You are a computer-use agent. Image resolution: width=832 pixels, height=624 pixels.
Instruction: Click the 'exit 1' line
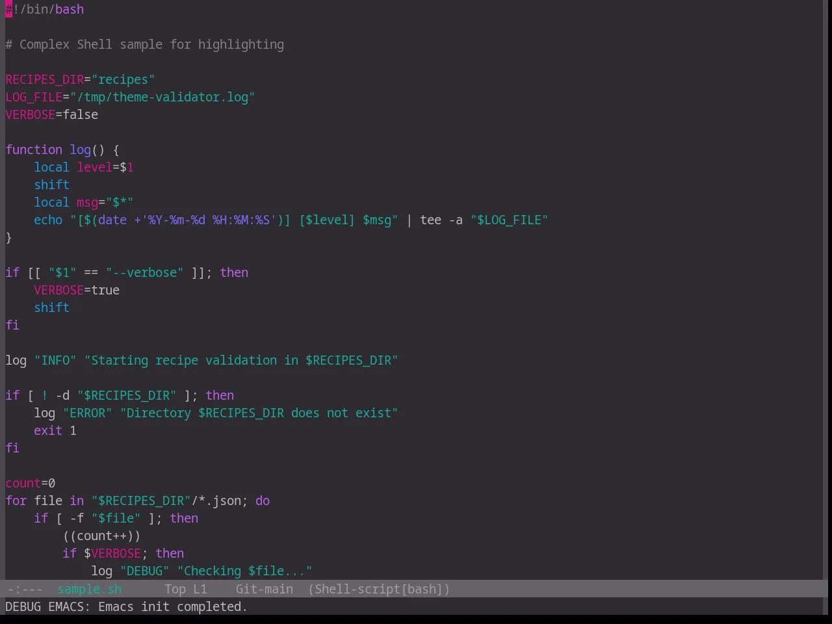pyautogui.click(x=55, y=431)
